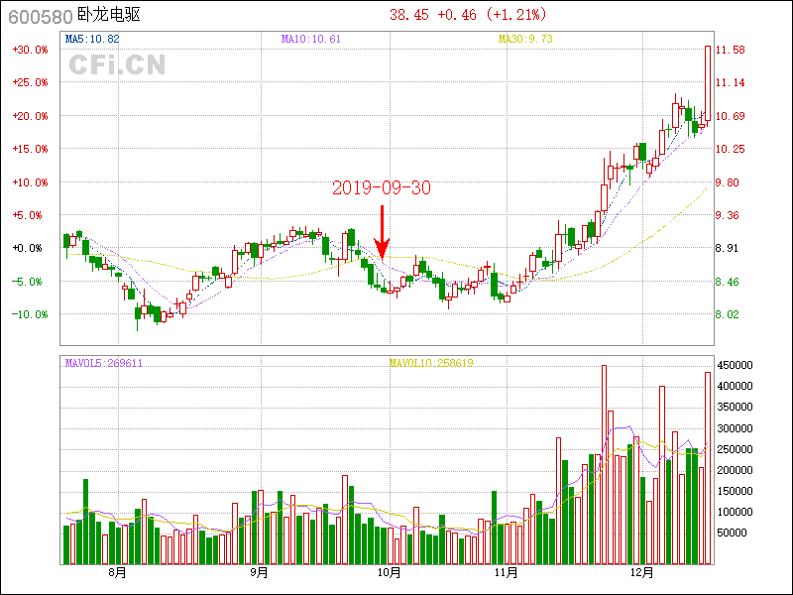Click the -10.0% percentage axis label
This screenshot has width=793, height=595.
tap(30, 314)
